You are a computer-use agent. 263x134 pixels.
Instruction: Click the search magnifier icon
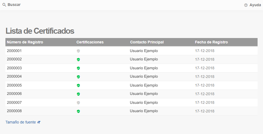(x=4, y=5)
